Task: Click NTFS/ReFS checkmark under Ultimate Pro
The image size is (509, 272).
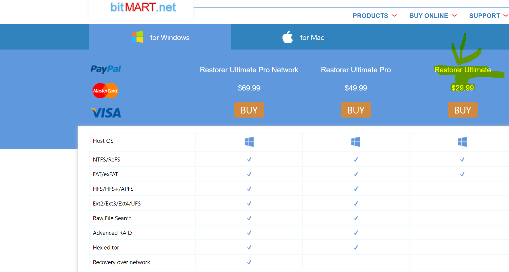Action: 356,160
